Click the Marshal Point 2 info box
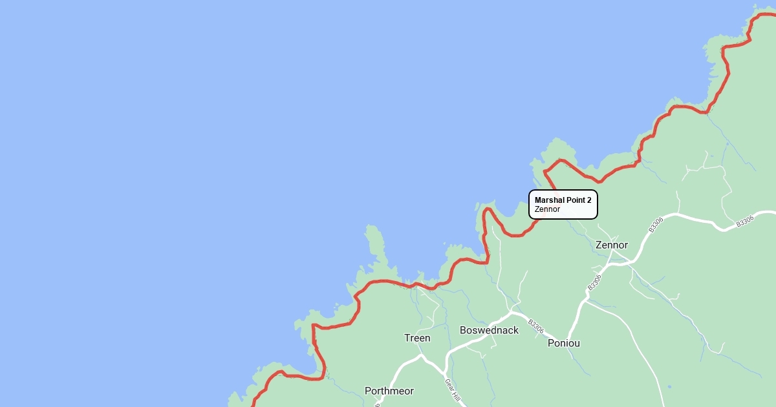 (563, 205)
